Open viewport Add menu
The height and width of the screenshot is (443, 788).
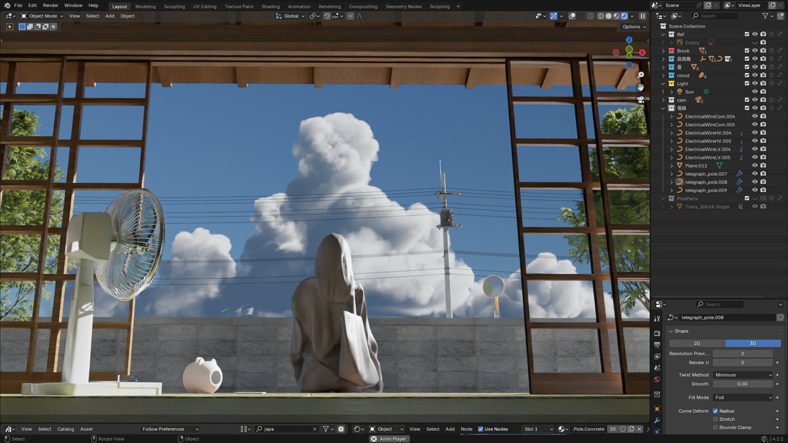(110, 16)
